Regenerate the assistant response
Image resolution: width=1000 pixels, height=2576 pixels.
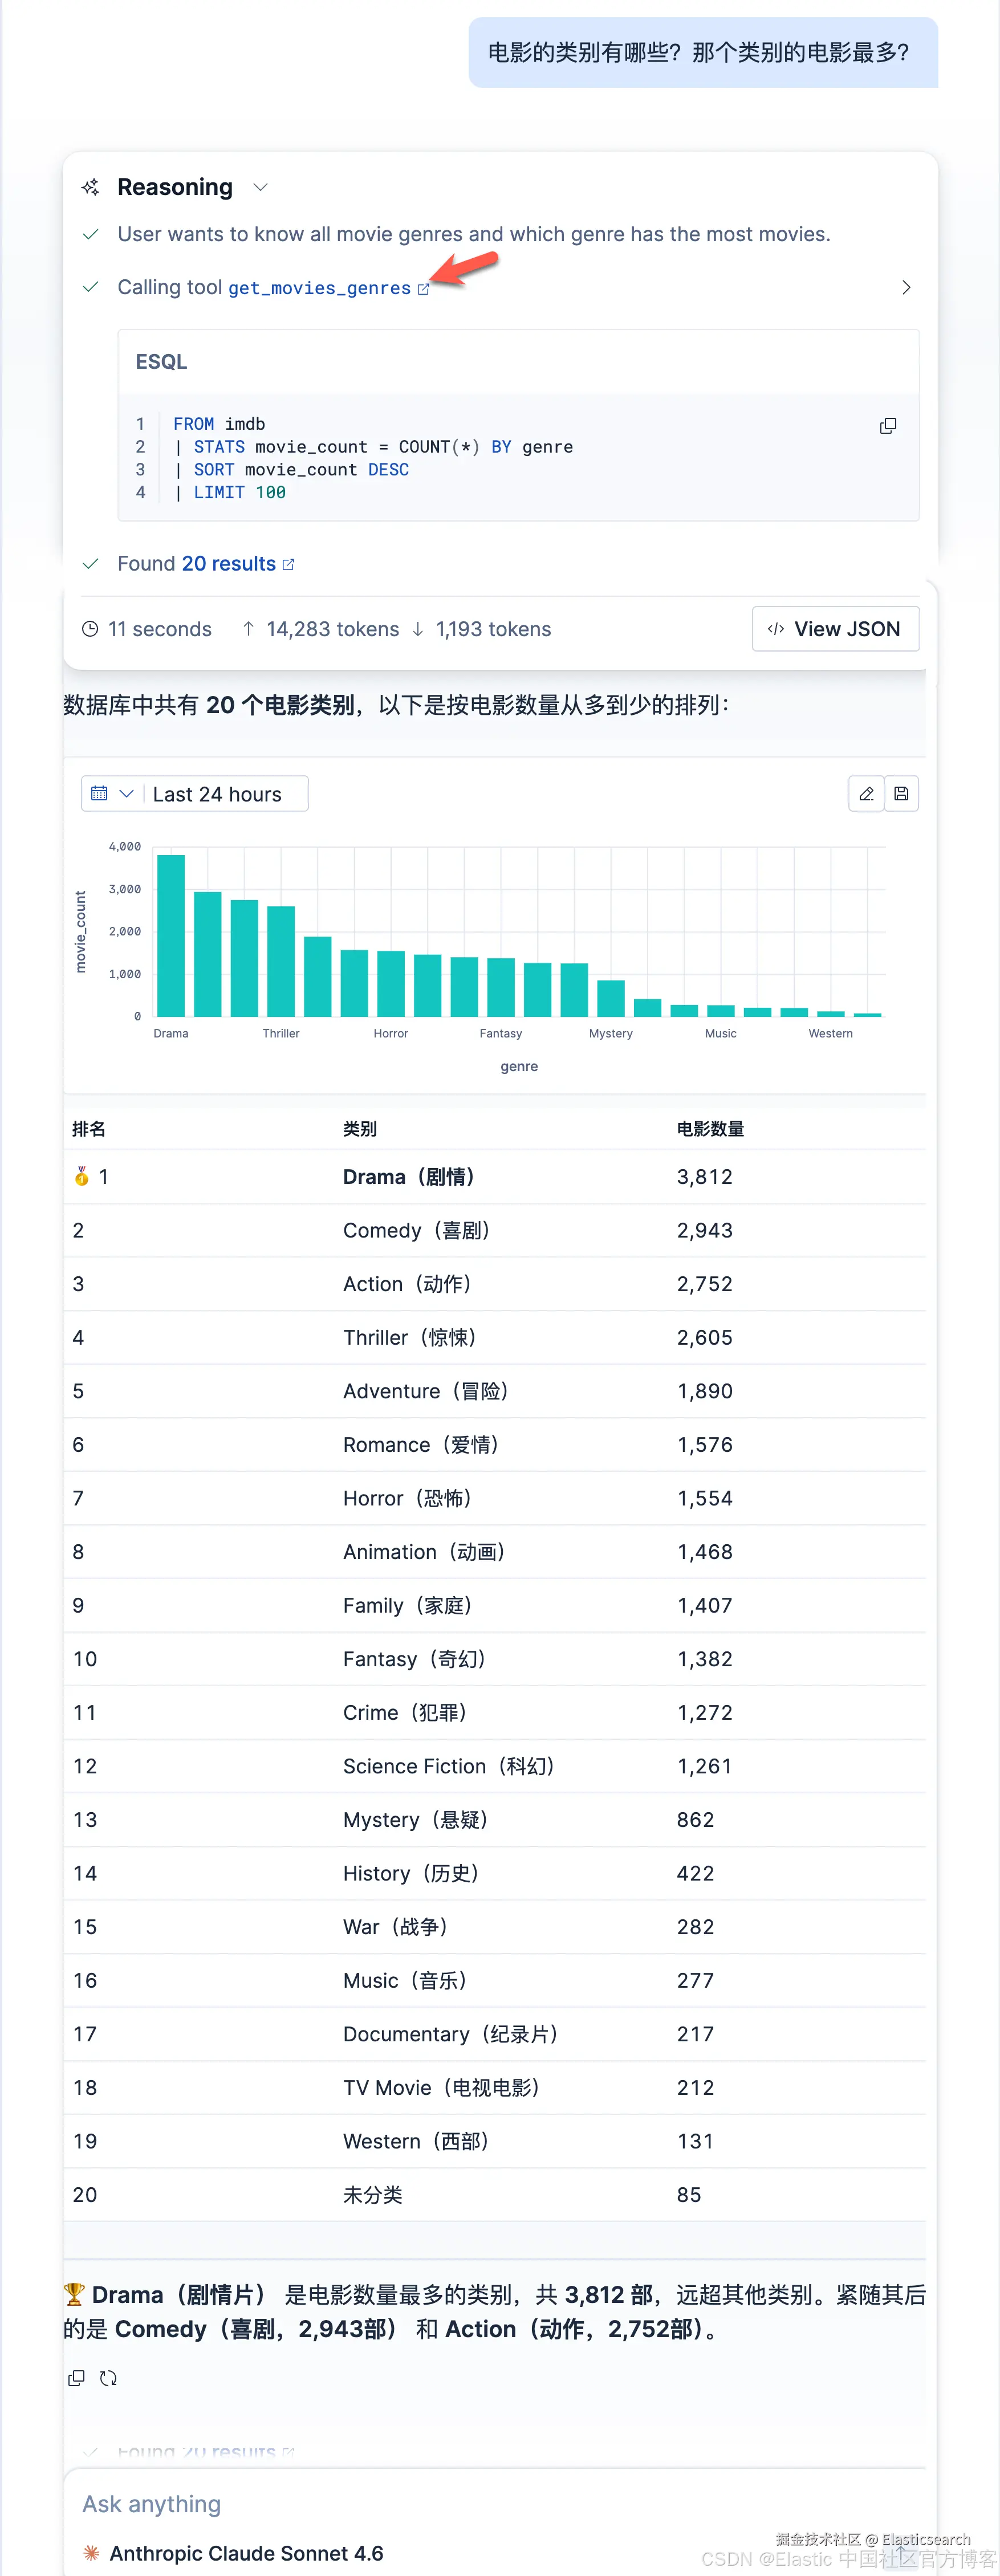108,2378
